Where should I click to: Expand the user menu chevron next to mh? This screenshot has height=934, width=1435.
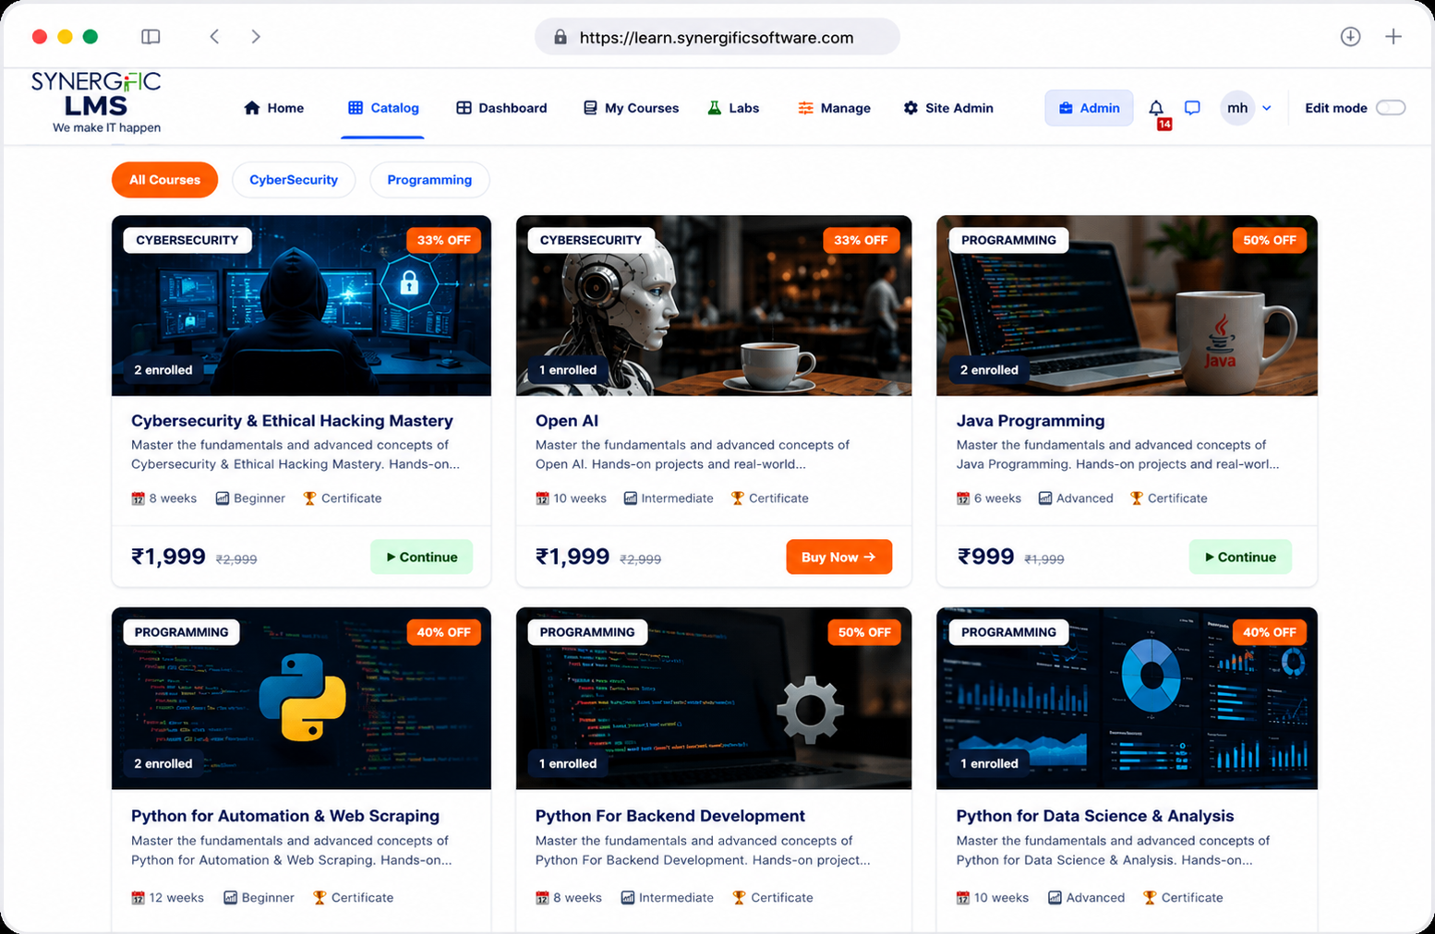click(1267, 108)
